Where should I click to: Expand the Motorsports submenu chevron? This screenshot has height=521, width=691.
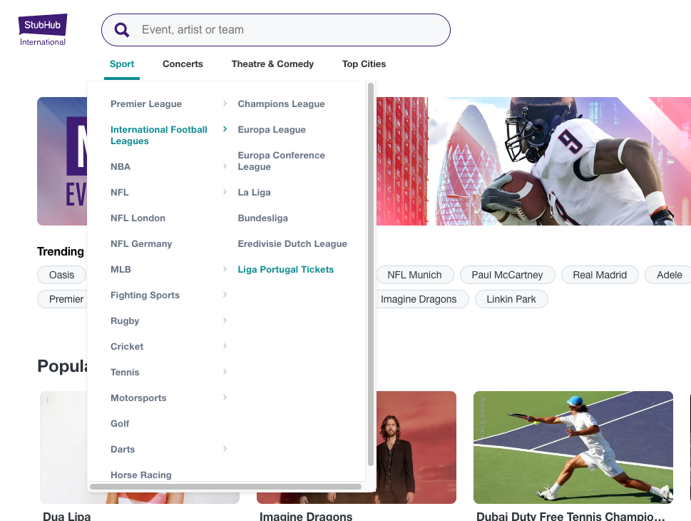225,397
